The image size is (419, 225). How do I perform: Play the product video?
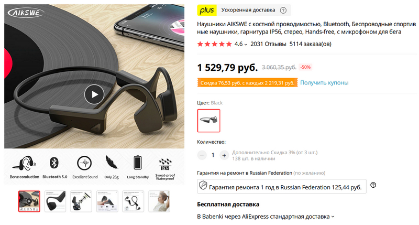[x=94, y=94]
